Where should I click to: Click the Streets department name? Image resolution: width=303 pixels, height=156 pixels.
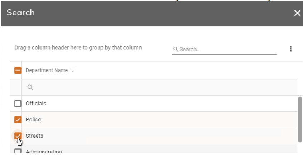click(34, 136)
